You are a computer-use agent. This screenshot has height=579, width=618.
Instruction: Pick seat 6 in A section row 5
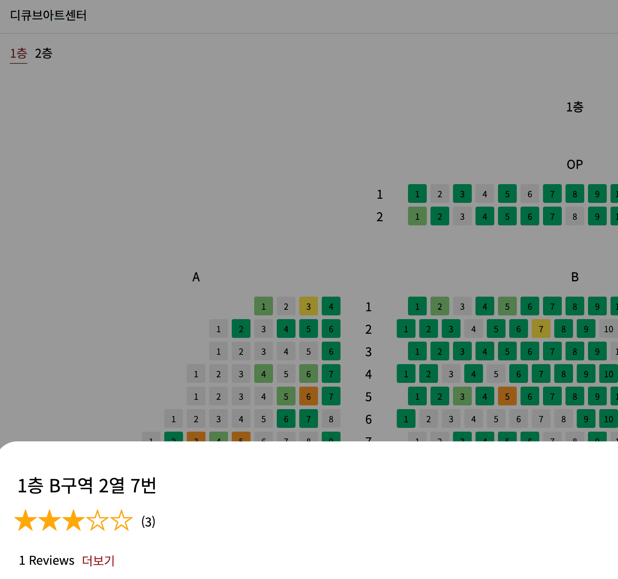[308, 396]
